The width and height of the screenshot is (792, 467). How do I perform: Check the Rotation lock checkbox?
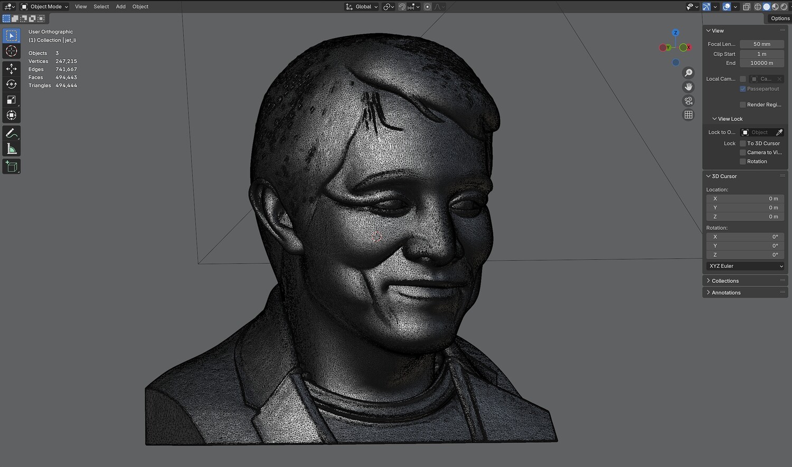743,162
